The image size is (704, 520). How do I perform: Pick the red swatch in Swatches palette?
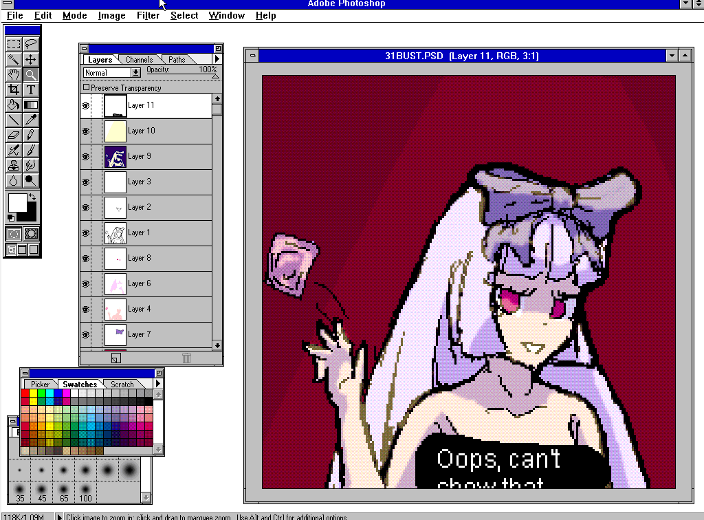pos(25,393)
